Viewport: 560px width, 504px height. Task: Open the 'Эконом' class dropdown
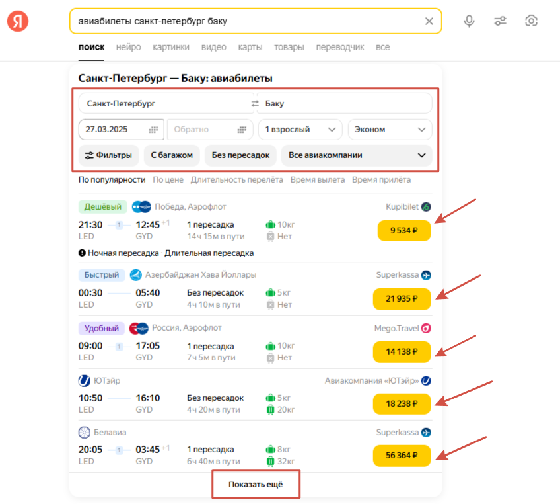(390, 130)
